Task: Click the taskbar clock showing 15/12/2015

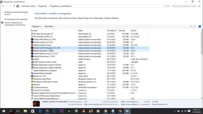Action: (x=197, y=111)
